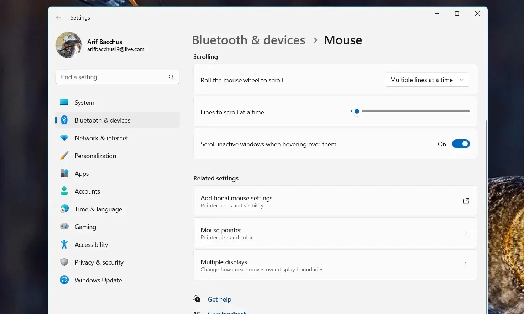Click the Find a setting search box
The width and height of the screenshot is (524, 314).
(x=117, y=77)
